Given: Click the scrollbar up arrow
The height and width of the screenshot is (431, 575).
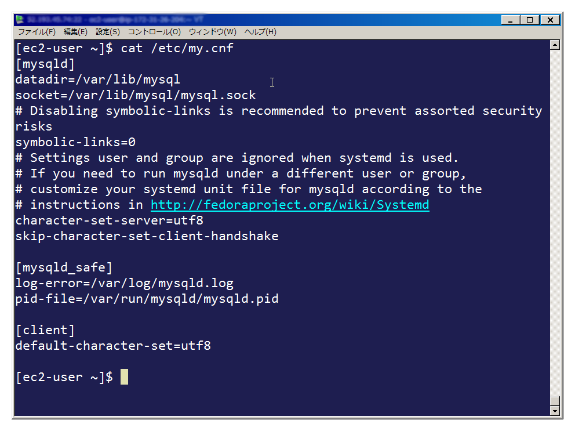Looking at the screenshot, I should point(555,45).
